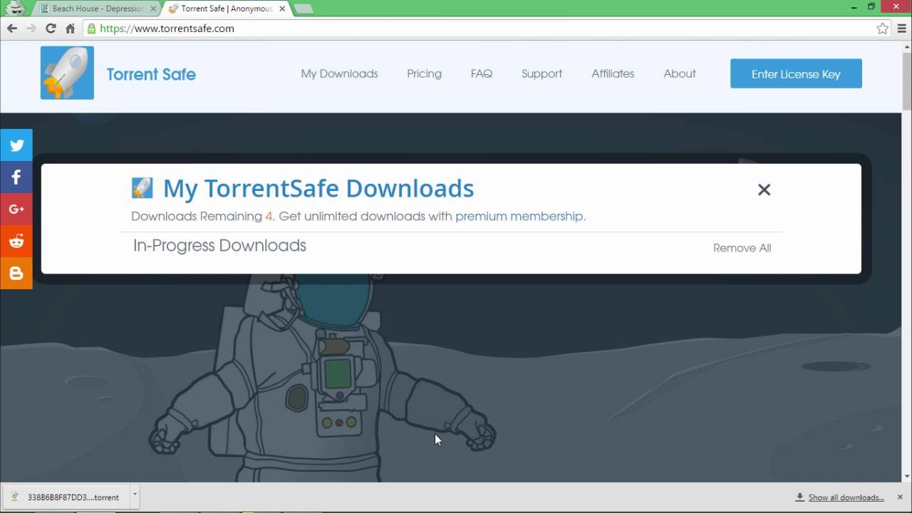
Task: Click the browser home icon
Action: (x=70, y=28)
